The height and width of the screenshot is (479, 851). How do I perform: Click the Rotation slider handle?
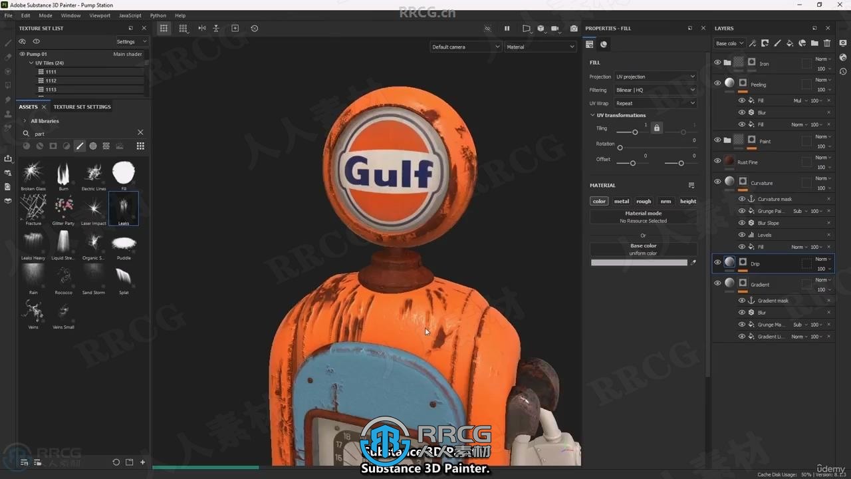[620, 148]
